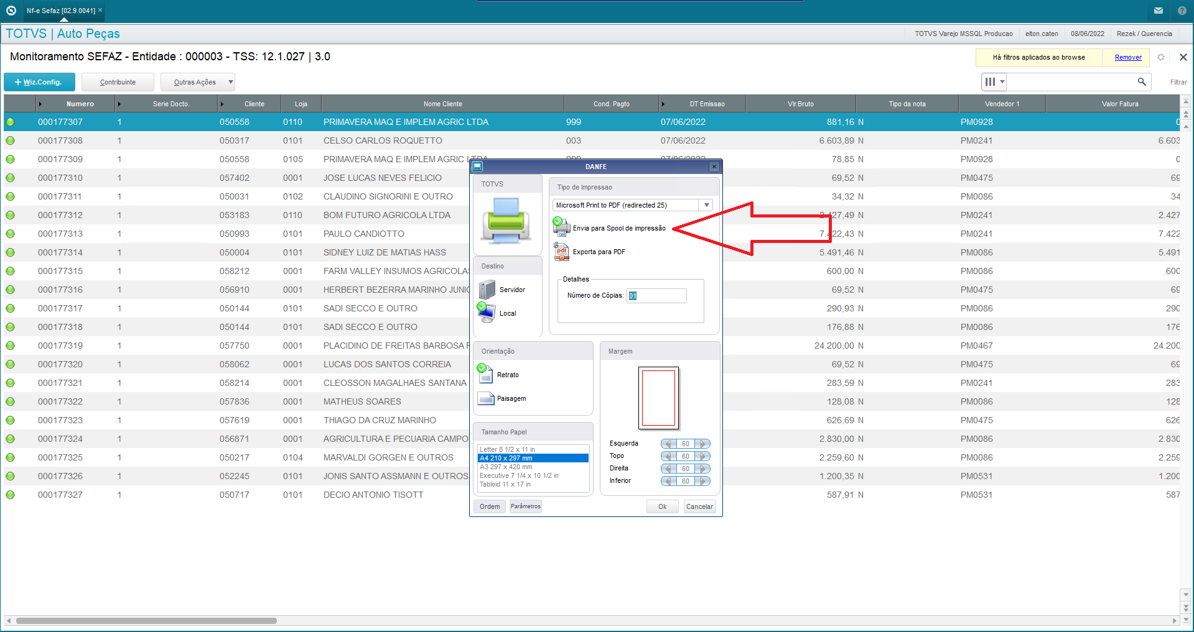Click date 08/06/2022 in header bar
This screenshot has height=632, width=1194.
tap(1088, 34)
